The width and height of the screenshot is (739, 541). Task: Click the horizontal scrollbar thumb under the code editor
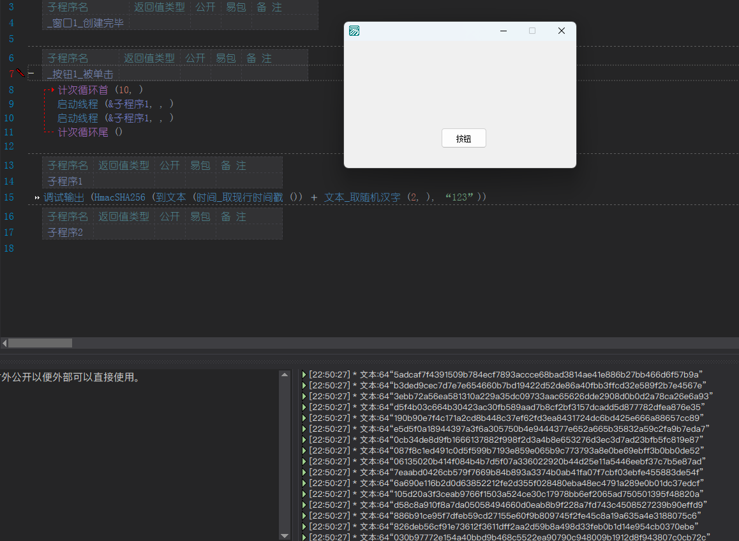pos(40,343)
